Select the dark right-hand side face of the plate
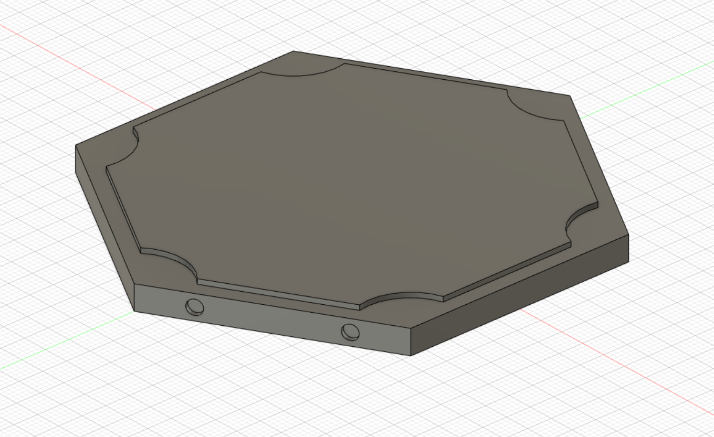Image resolution: width=714 pixels, height=437 pixels. tap(520, 295)
